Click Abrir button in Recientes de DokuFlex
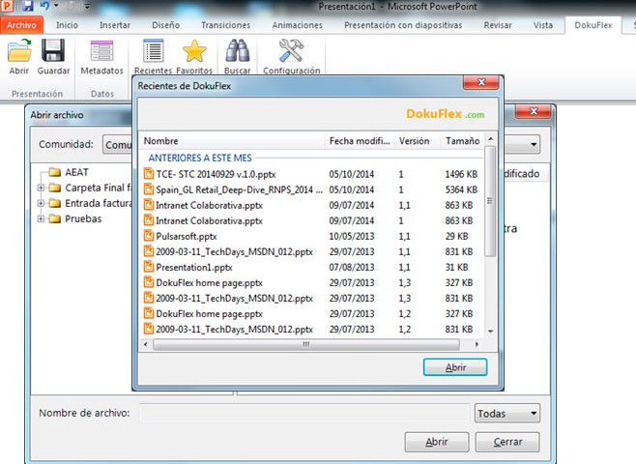 click(x=455, y=367)
